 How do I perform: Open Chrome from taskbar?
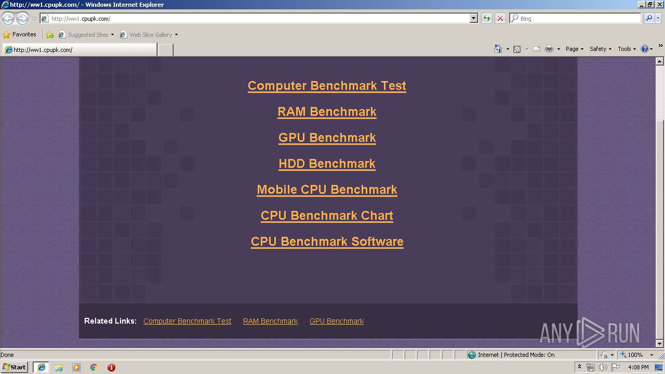click(x=94, y=367)
